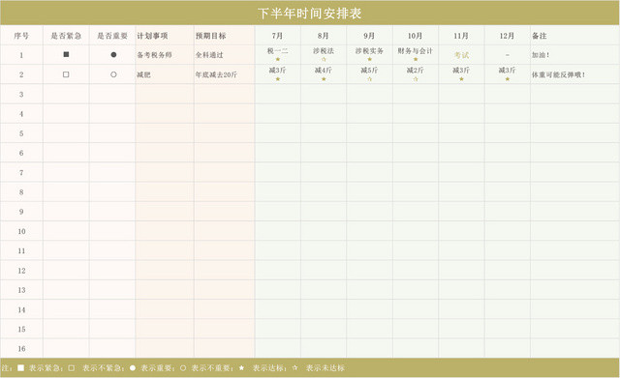This screenshot has height=378, width=620.
Task: Click the hollow star legend symbol for 表示未达标
Action: (294, 367)
